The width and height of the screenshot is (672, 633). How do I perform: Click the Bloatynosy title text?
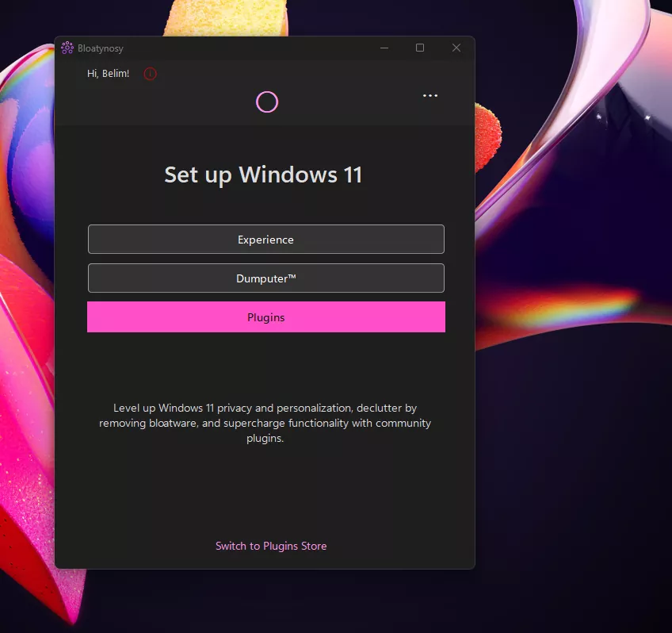click(101, 48)
